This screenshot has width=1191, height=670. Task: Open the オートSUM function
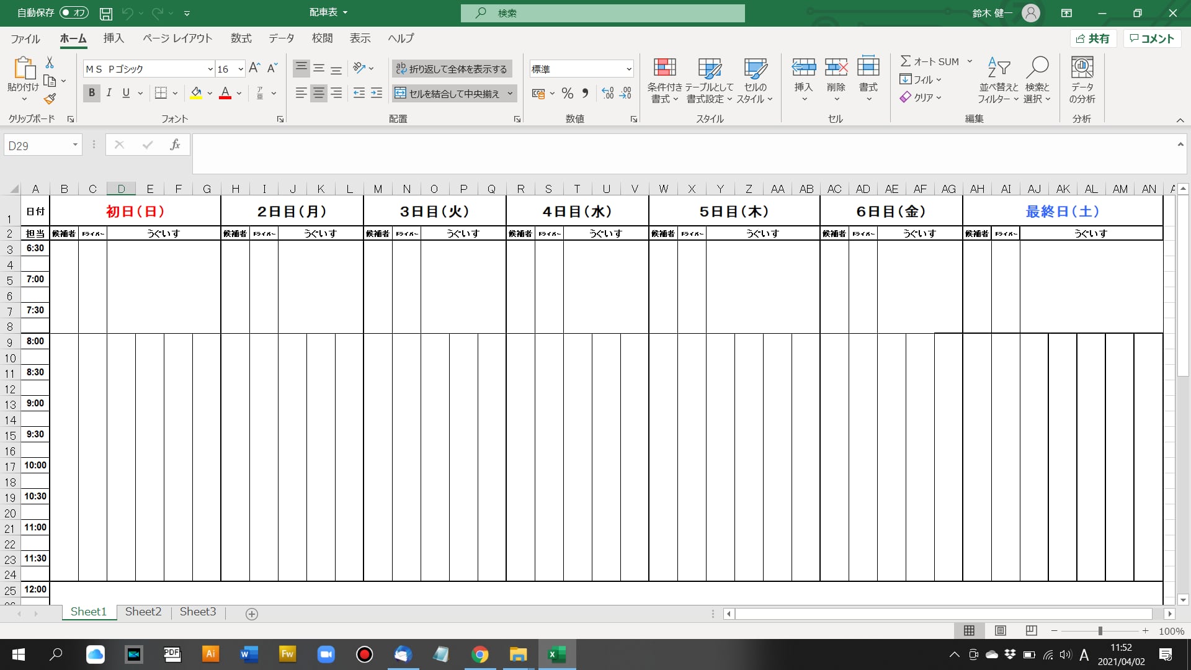pyautogui.click(x=934, y=61)
